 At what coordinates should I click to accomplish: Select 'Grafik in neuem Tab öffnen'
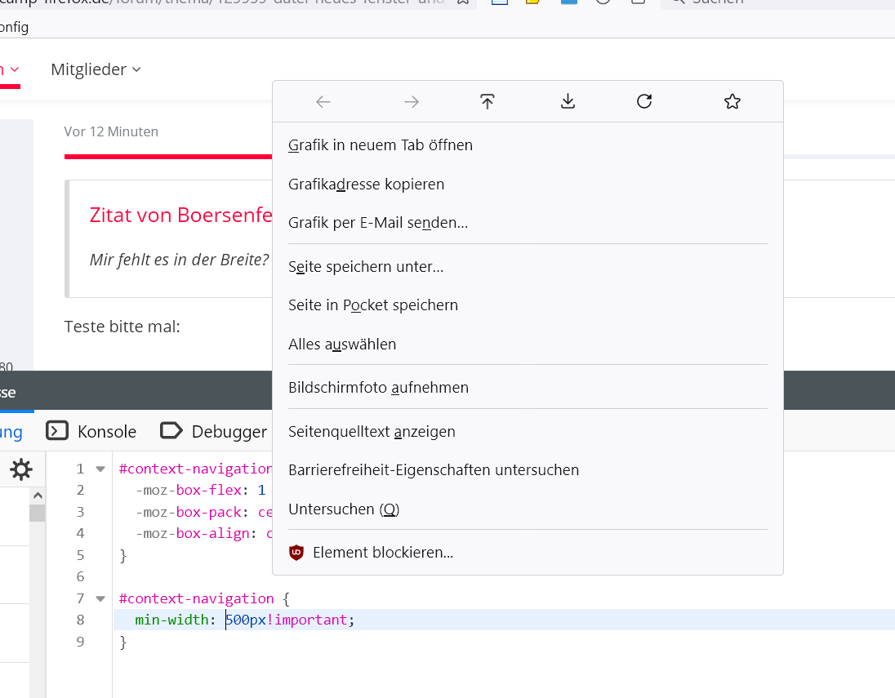[x=381, y=145]
